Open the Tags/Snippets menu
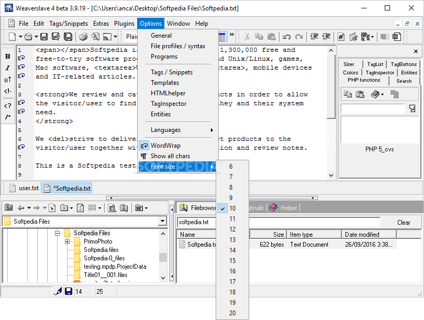This screenshot has width=424, height=320. pyautogui.click(x=69, y=24)
